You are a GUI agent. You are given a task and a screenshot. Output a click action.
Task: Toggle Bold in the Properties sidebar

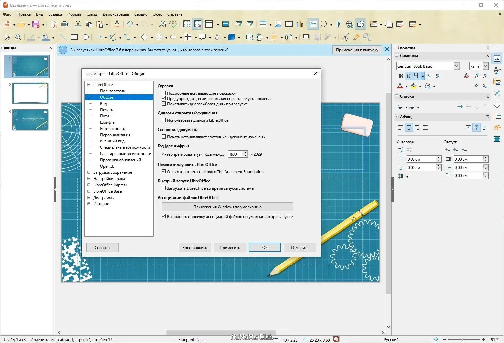tap(401, 76)
